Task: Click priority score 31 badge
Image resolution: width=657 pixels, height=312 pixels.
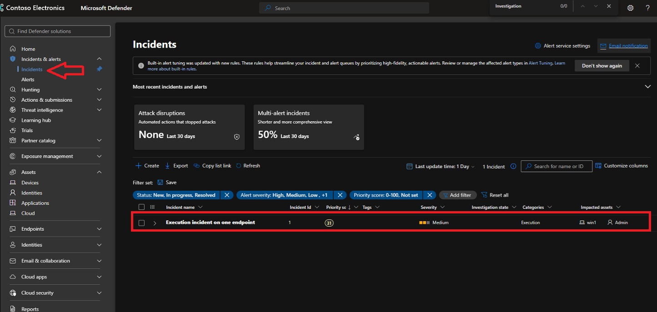Action: click(329, 223)
